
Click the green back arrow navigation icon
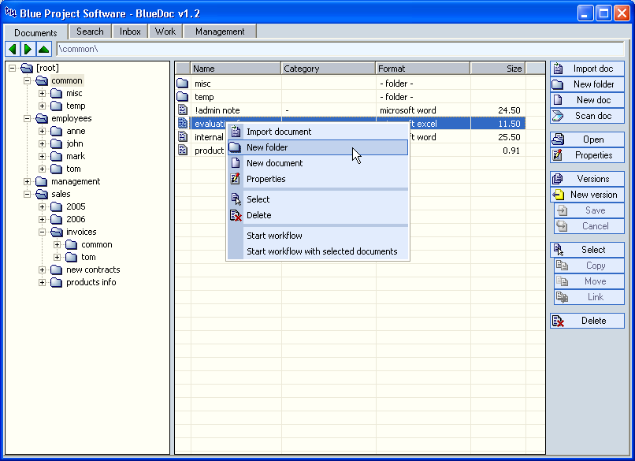pos(13,50)
